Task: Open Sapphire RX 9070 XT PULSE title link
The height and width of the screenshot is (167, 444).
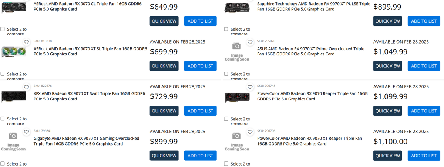Action: [313, 6]
